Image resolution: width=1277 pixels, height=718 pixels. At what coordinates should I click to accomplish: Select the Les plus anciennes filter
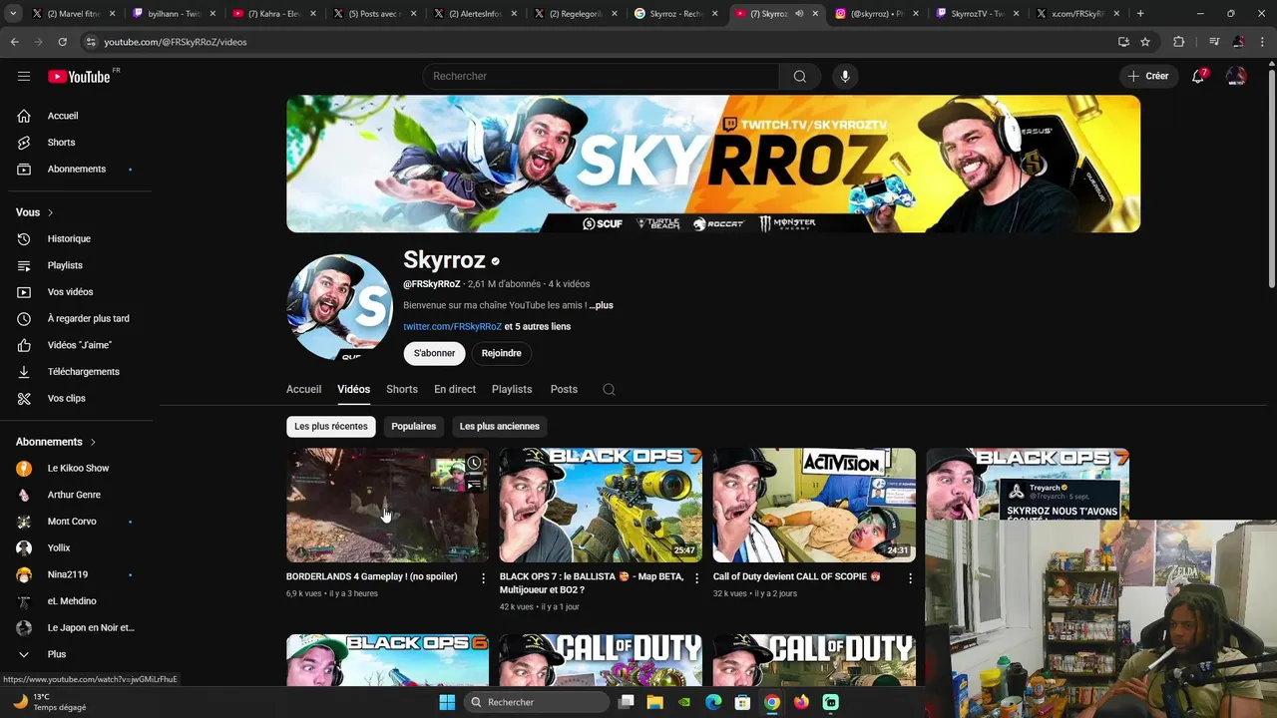coord(500,427)
